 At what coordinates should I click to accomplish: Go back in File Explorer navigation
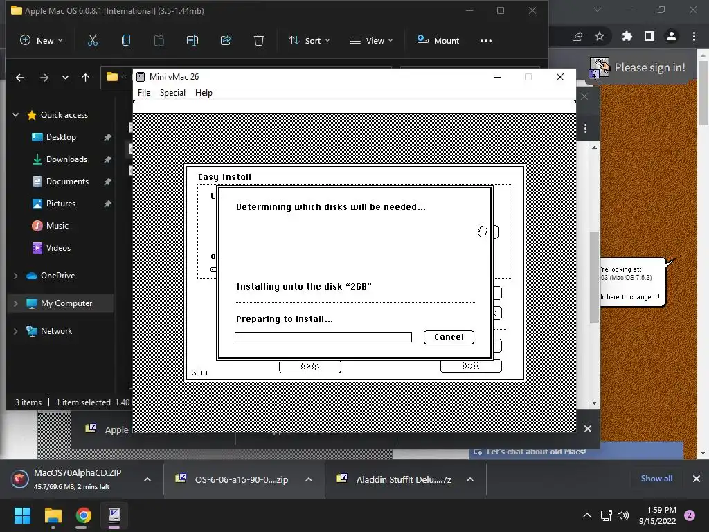point(20,78)
